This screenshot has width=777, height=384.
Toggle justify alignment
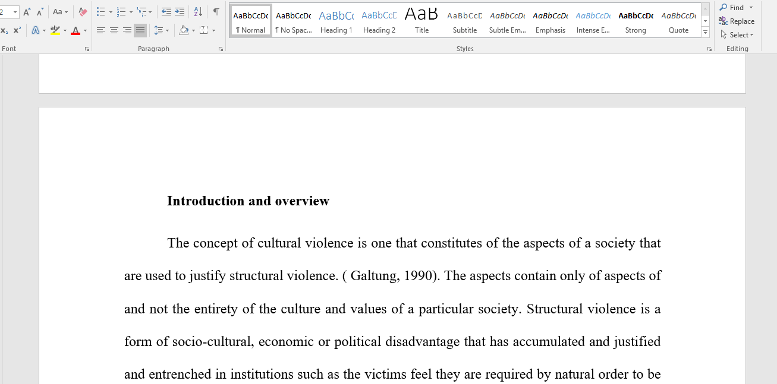coord(140,30)
